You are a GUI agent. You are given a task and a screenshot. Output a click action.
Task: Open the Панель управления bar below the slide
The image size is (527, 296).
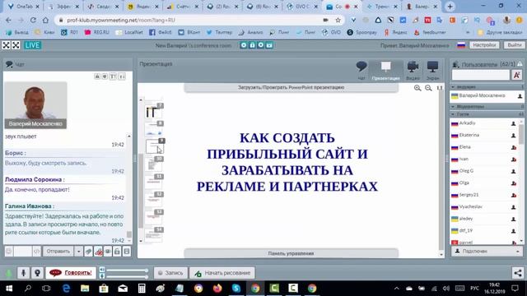coord(291,253)
